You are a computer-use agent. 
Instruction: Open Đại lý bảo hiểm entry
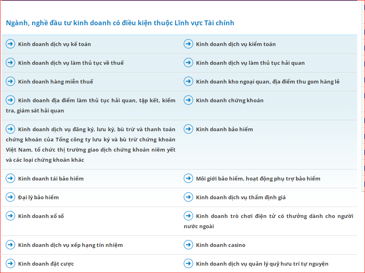[x=38, y=198]
